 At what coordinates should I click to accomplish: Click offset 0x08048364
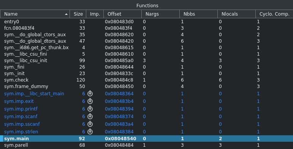coord(119,93)
